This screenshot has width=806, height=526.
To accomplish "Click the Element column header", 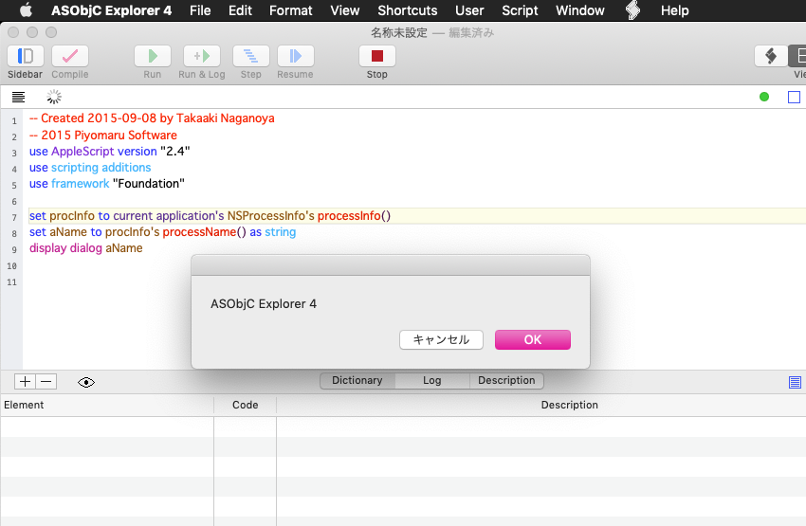I will (x=107, y=405).
